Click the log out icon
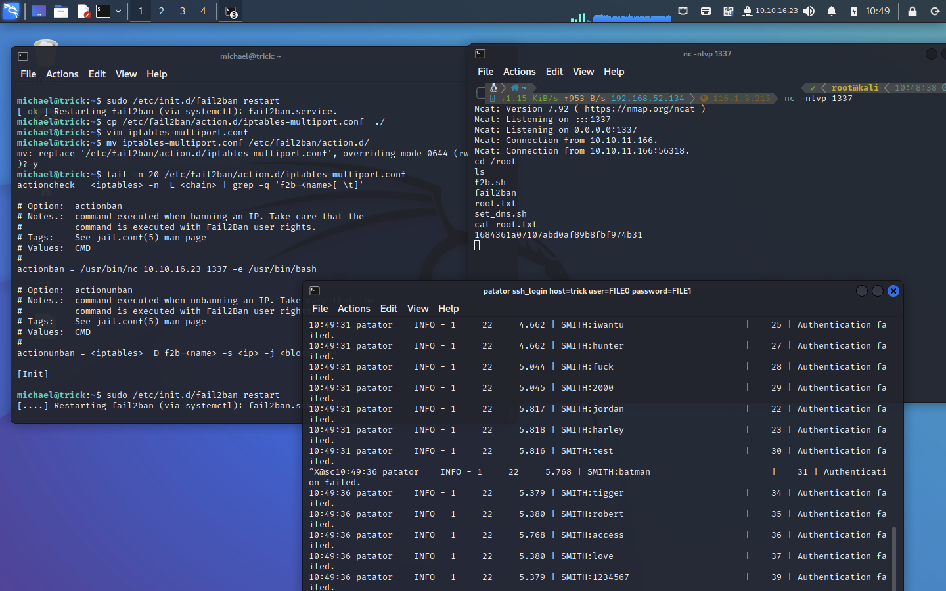This screenshot has height=591, width=946. (x=935, y=11)
